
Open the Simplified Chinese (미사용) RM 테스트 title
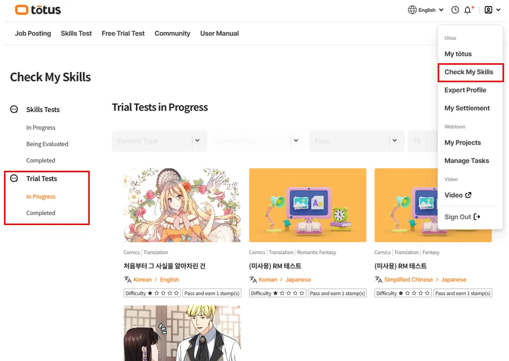(400, 266)
